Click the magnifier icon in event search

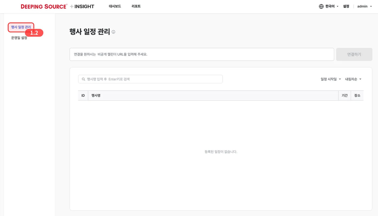(83, 79)
